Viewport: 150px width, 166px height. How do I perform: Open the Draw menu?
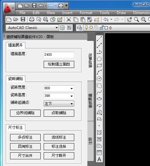coord(121,13)
